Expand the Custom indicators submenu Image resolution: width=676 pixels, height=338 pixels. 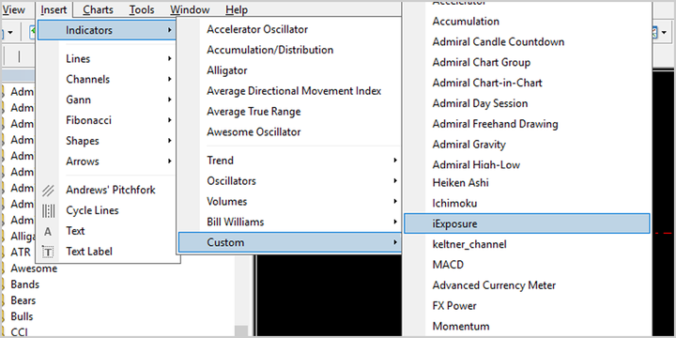[x=290, y=242]
